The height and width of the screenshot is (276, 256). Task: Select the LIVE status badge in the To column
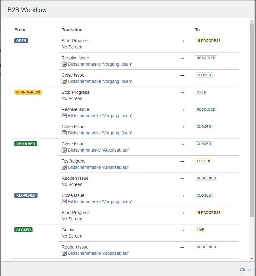point(201,229)
